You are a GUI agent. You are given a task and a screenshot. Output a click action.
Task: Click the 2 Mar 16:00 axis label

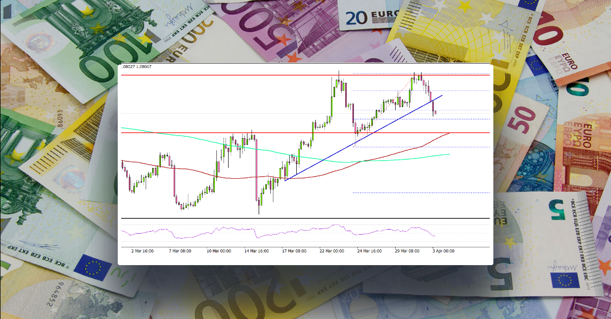(x=144, y=250)
